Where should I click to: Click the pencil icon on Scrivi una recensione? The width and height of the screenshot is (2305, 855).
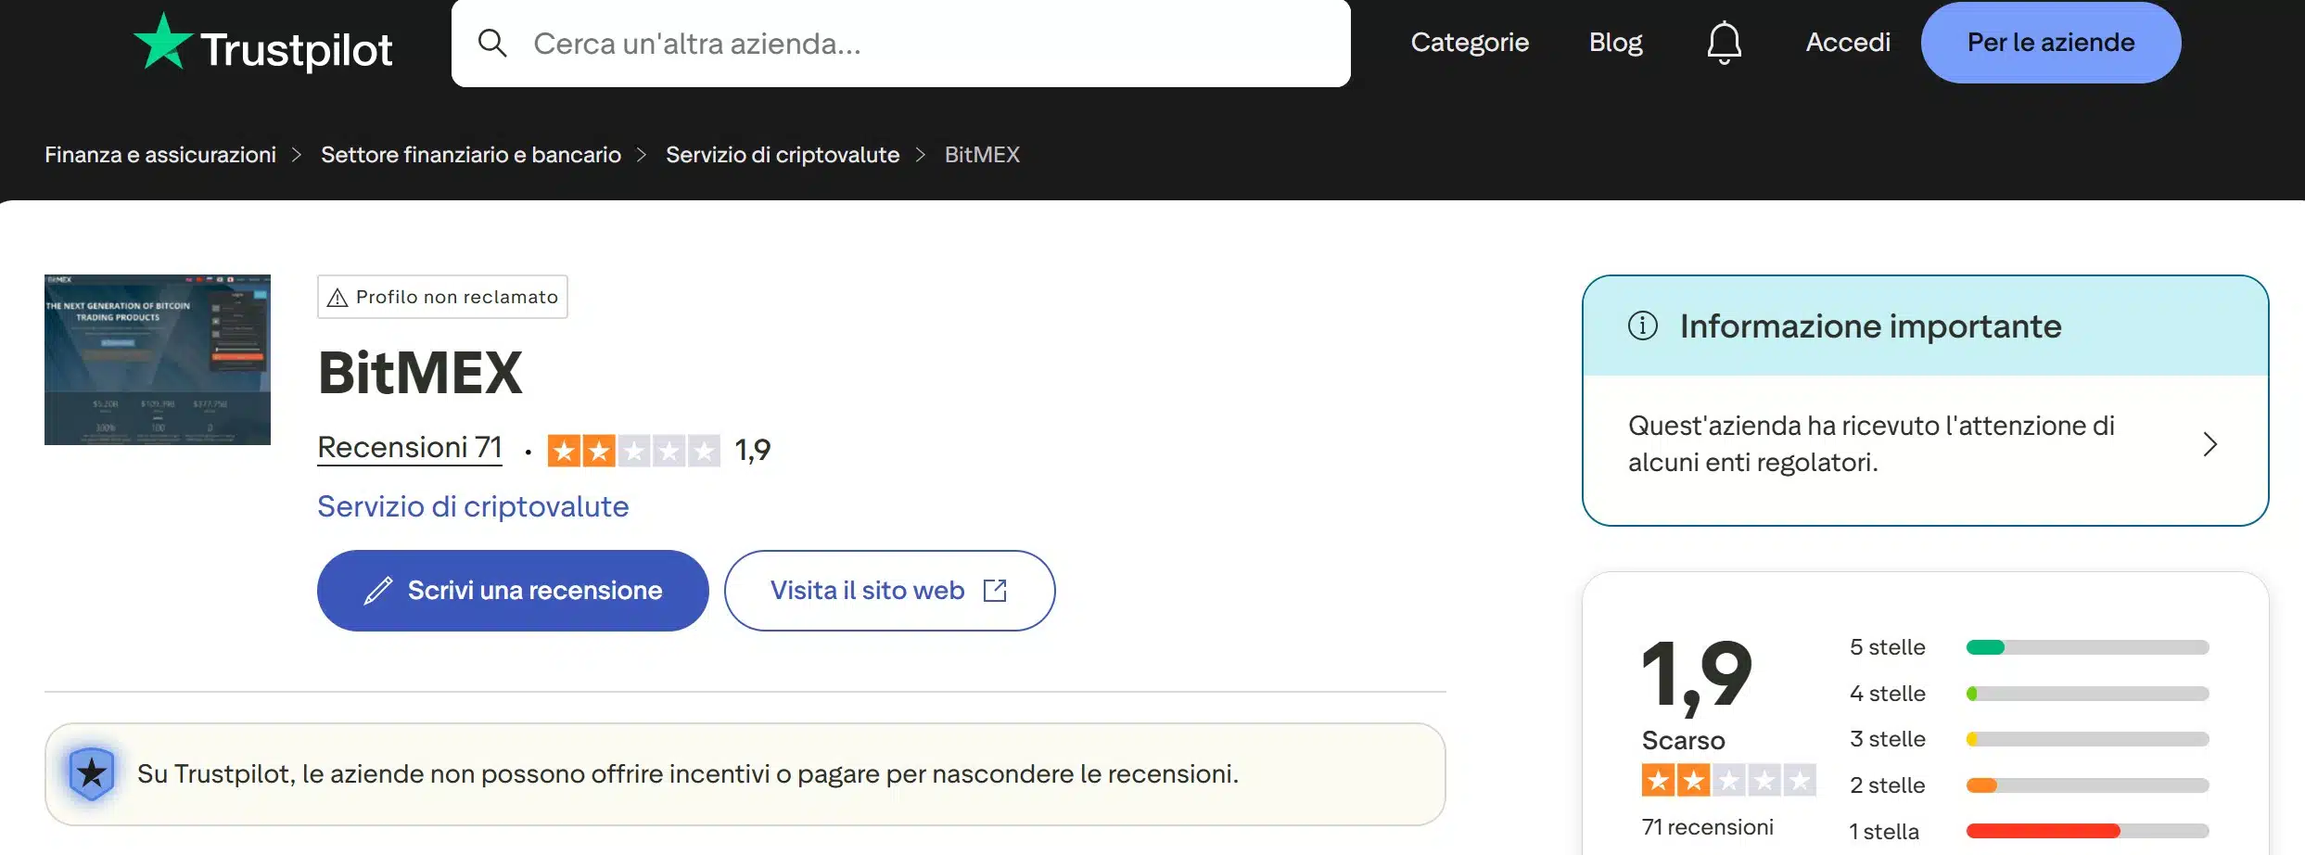376,590
